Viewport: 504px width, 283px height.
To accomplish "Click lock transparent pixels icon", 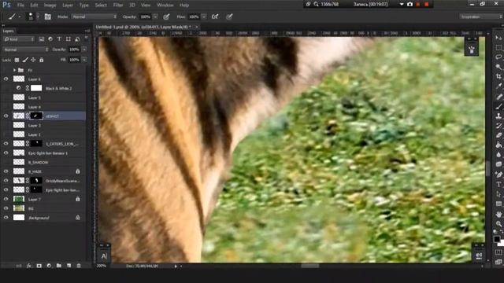I will [x=17, y=60].
